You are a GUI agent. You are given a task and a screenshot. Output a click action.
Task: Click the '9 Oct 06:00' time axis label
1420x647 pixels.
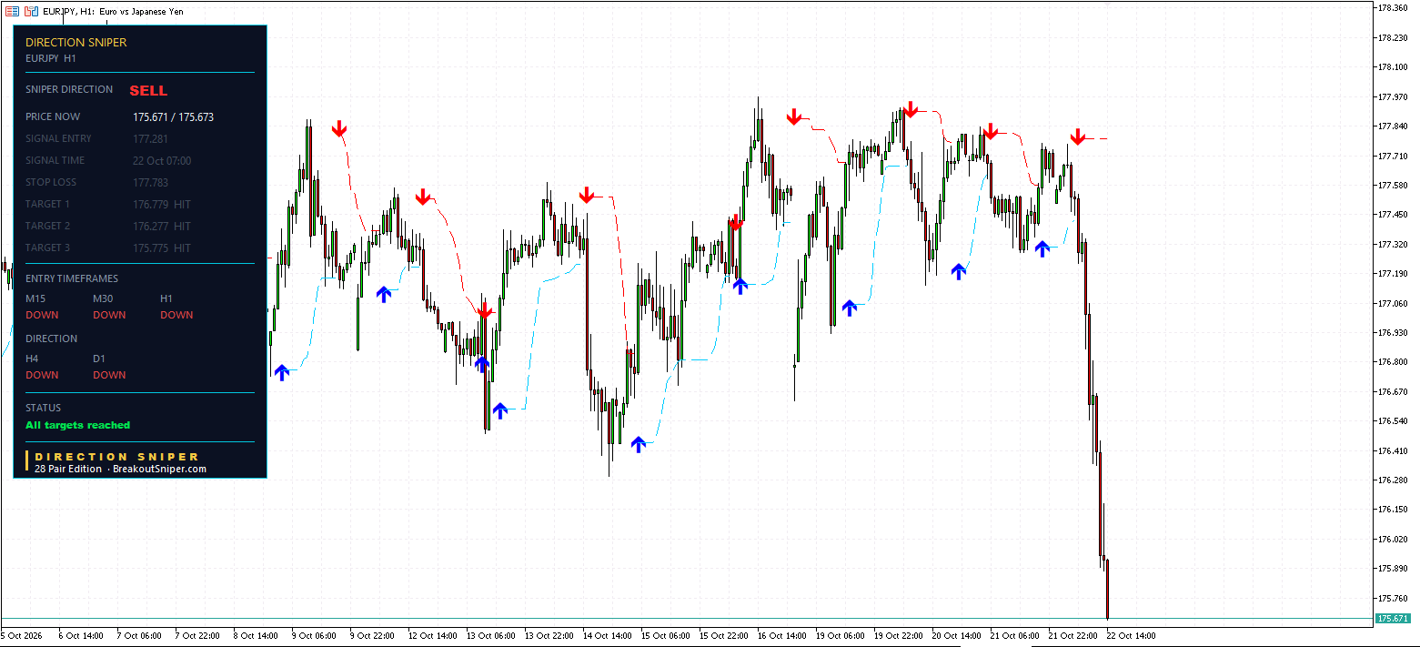pyautogui.click(x=314, y=636)
